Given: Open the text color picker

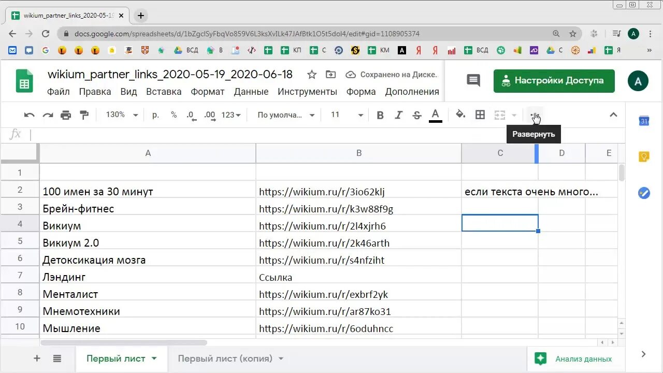Looking at the screenshot, I should pyautogui.click(x=436, y=115).
